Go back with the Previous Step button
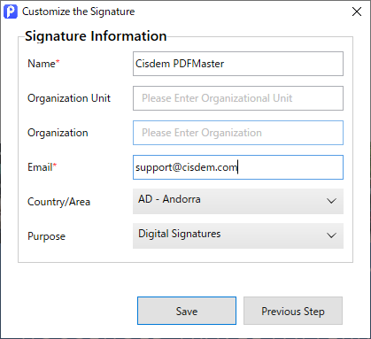This screenshot has width=371, height=339. pyautogui.click(x=293, y=311)
